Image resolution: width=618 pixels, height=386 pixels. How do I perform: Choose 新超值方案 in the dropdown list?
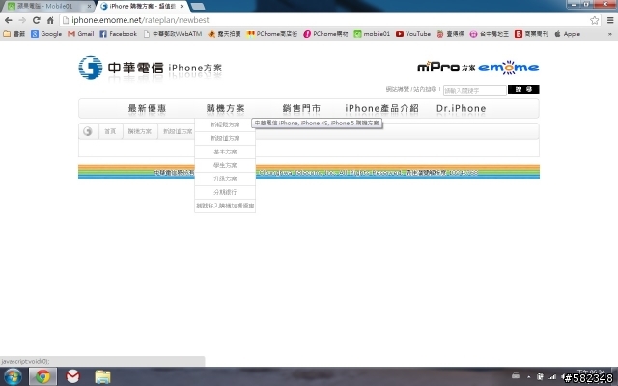[x=225, y=138]
